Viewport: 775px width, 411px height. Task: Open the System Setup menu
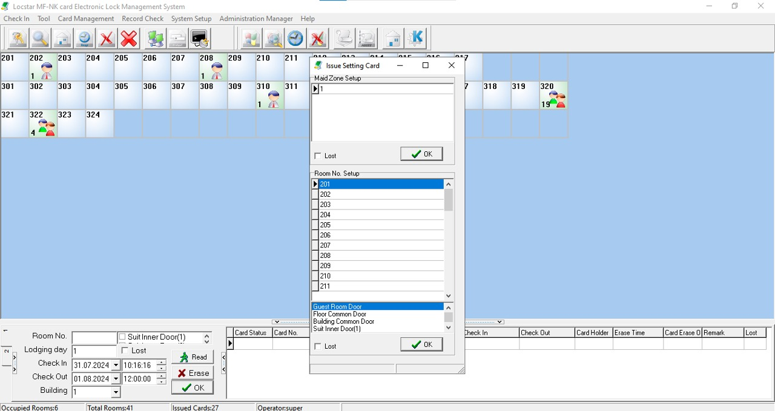coord(191,19)
